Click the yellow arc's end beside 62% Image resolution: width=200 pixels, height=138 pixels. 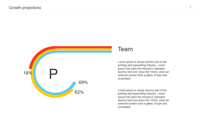point(72,91)
